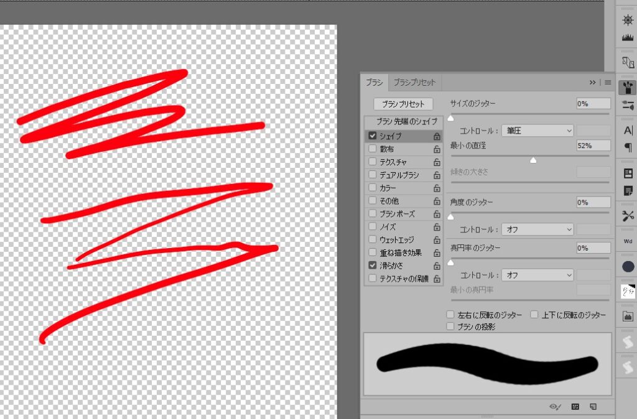
Task: Click the create new brush icon
Action: click(593, 406)
